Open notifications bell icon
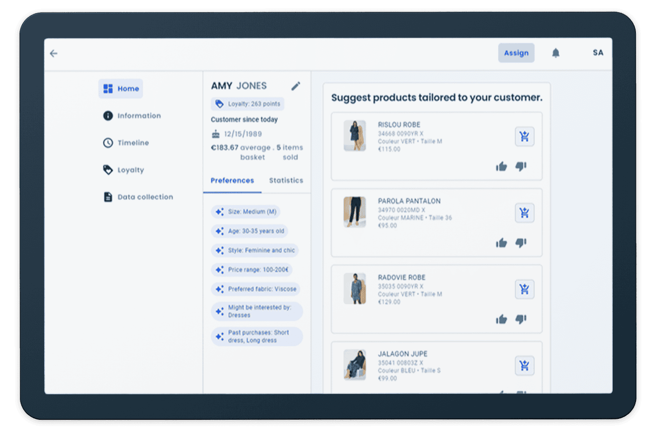Screen dimensions: 656x433 [x=555, y=53]
